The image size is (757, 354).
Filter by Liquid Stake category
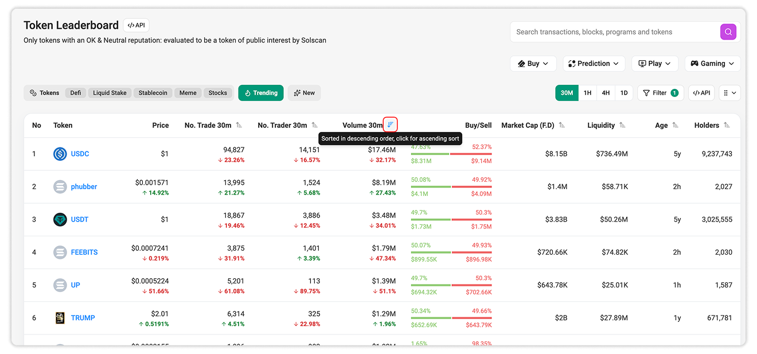[110, 93]
